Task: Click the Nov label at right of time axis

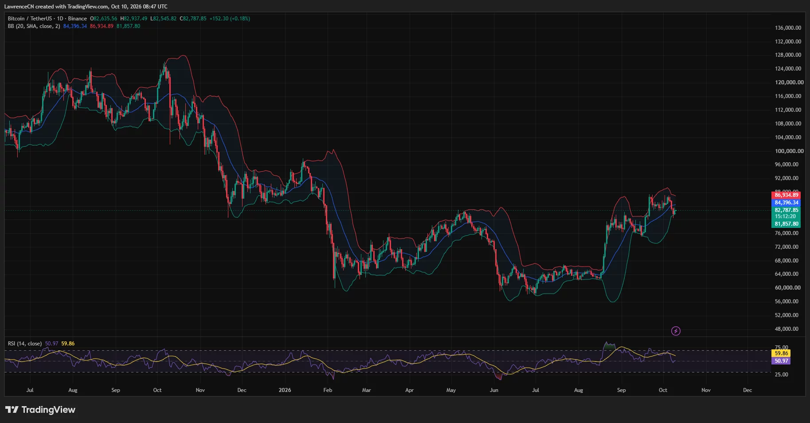Action: point(706,390)
